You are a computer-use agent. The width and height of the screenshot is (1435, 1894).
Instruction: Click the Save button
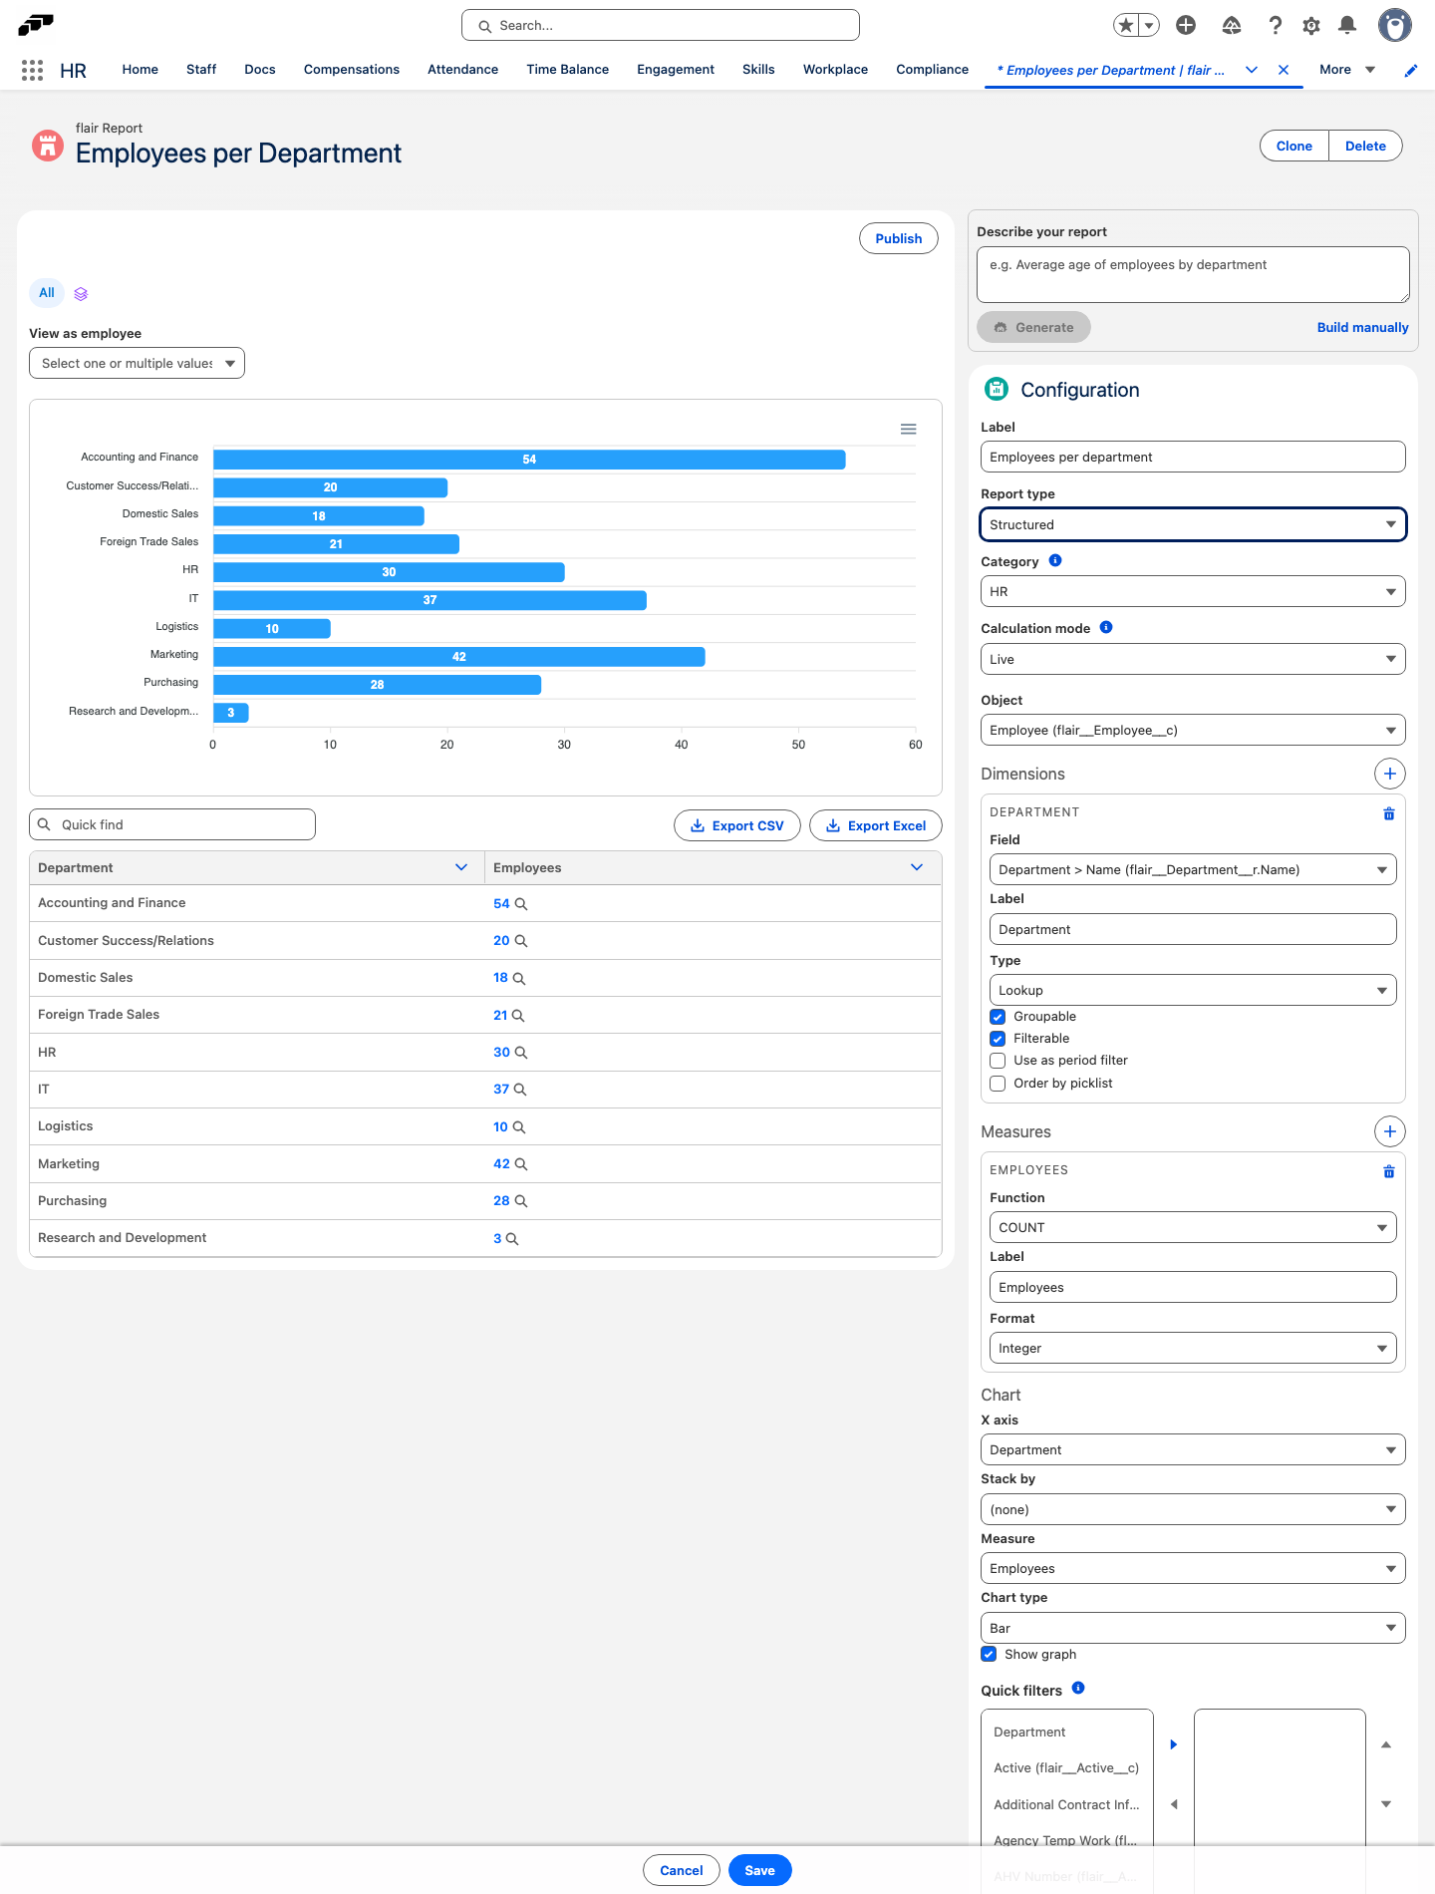(x=759, y=1870)
